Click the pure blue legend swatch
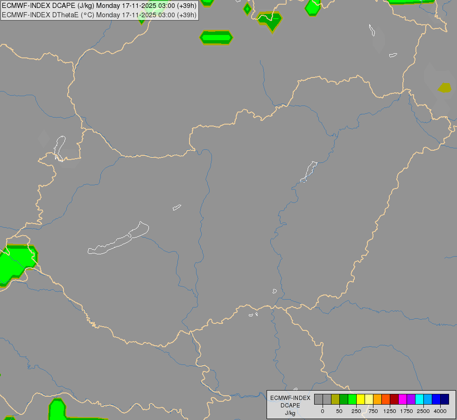Screen dimensions: 457x420 click(436, 399)
